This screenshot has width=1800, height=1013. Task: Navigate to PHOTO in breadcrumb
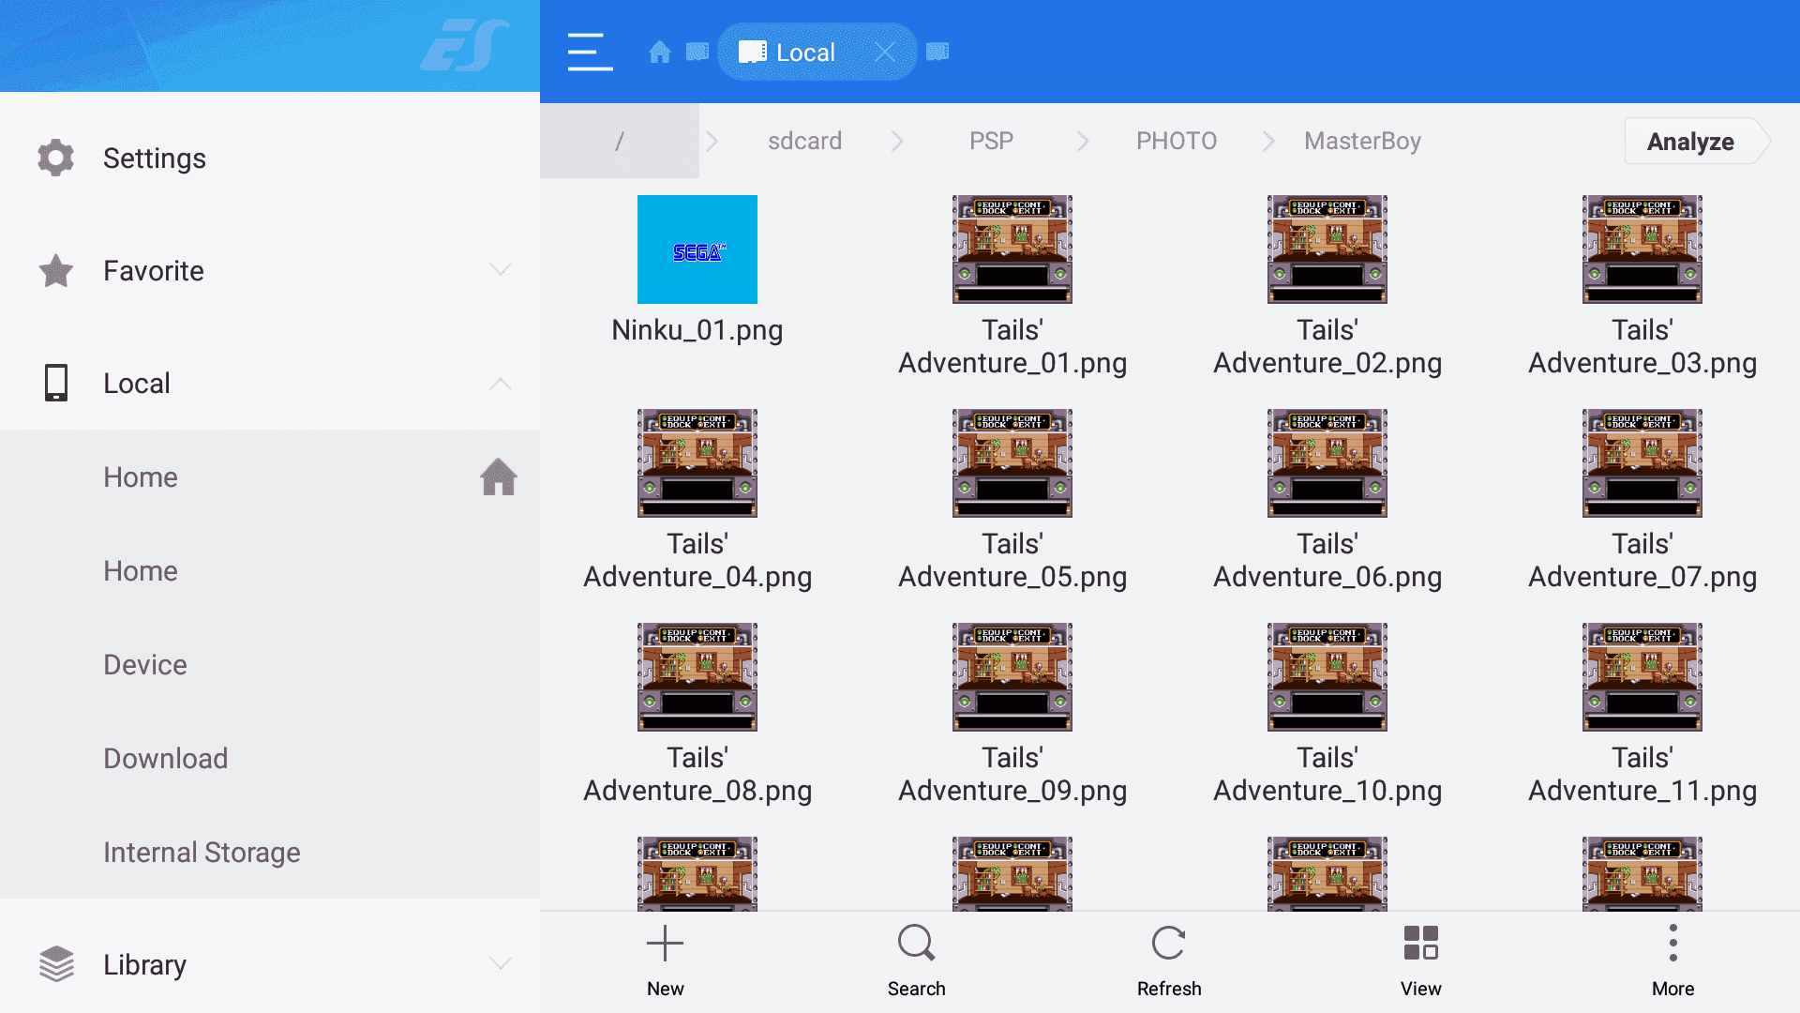(1177, 141)
